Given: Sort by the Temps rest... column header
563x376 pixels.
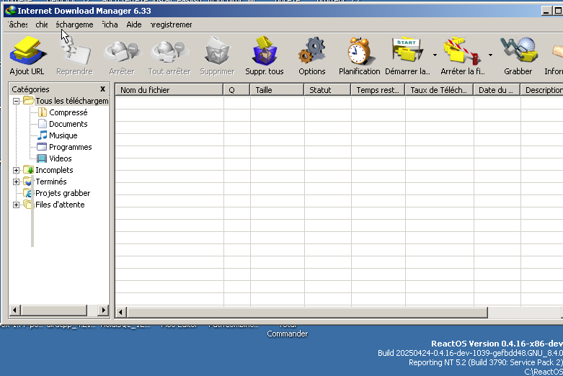Looking at the screenshot, I should point(378,90).
